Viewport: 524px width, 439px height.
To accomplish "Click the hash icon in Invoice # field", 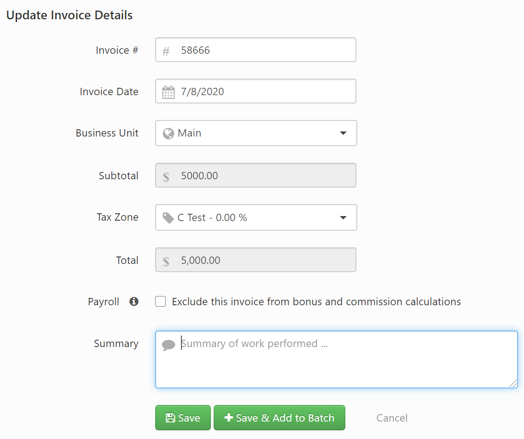I will pos(166,51).
